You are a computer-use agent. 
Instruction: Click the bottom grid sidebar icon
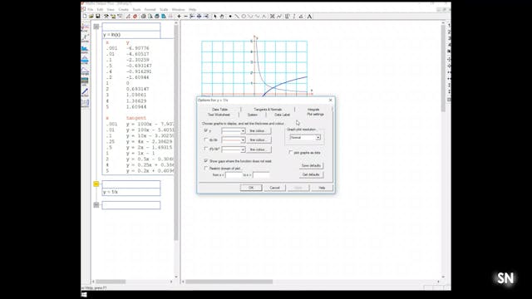point(85,103)
